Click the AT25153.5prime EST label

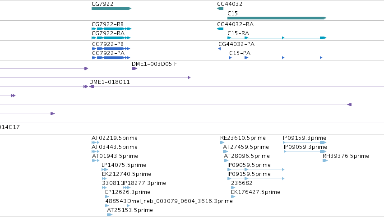click(130, 210)
